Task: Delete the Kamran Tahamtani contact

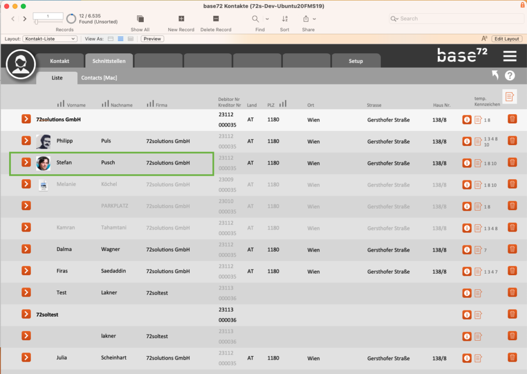Action: (512, 227)
